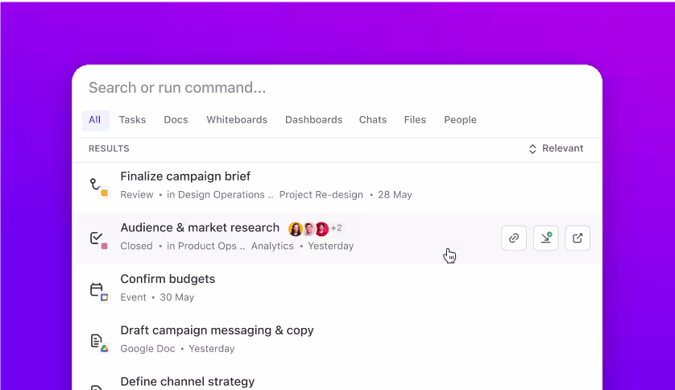The image size is (675, 390).
Task: Click the Closed status text
Action: [x=136, y=246]
